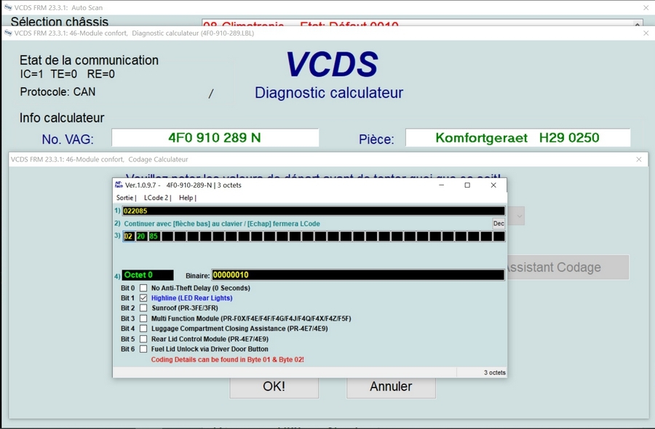Close the LCode Ver.1.0.9.7 window
The width and height of the screenshot is (655, 429).
493,185
